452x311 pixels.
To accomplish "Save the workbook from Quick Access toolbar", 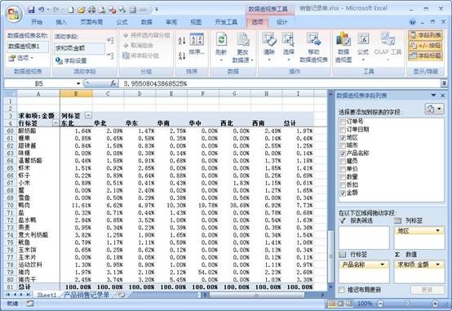I will (x=32, y=10).
